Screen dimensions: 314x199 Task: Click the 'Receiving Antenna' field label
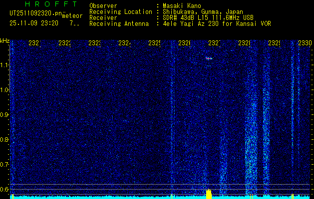[119, 24]
